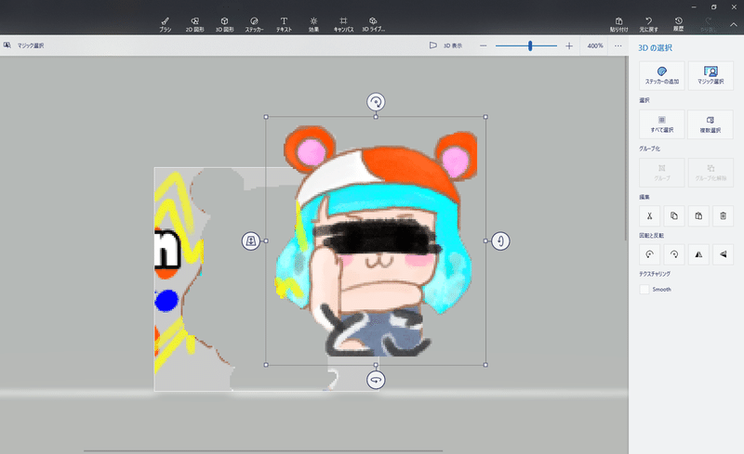Click the top-left selection corner handle
The image size is (744, 454).
coord(266,117)
